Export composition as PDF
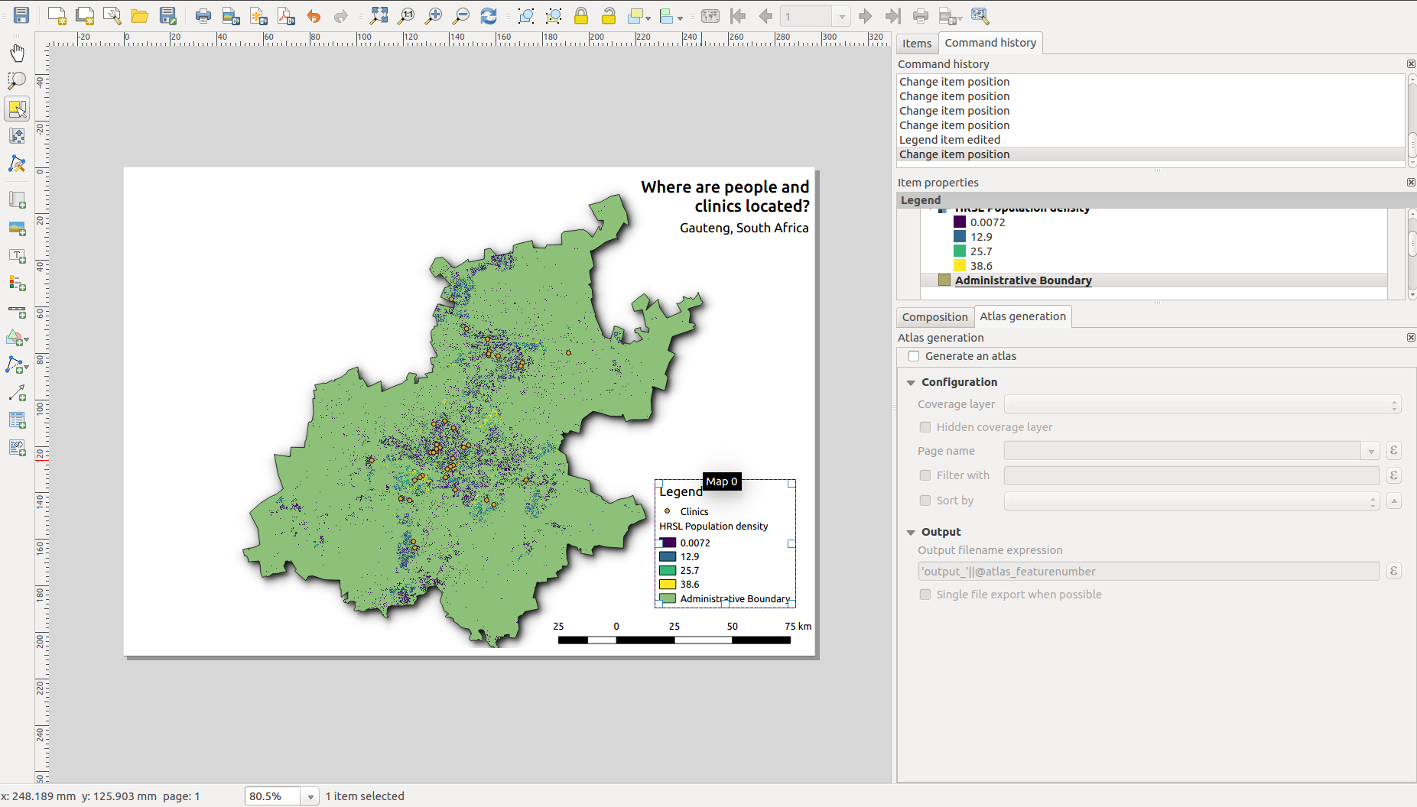1417x807 pixels. pyautogui.click(x=286, y=15)
